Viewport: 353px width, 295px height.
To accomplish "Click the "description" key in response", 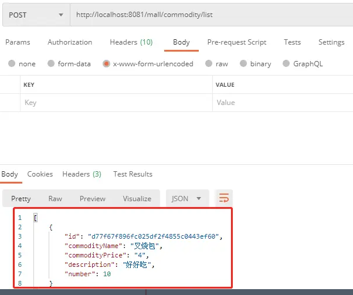I will coord(90,265).
